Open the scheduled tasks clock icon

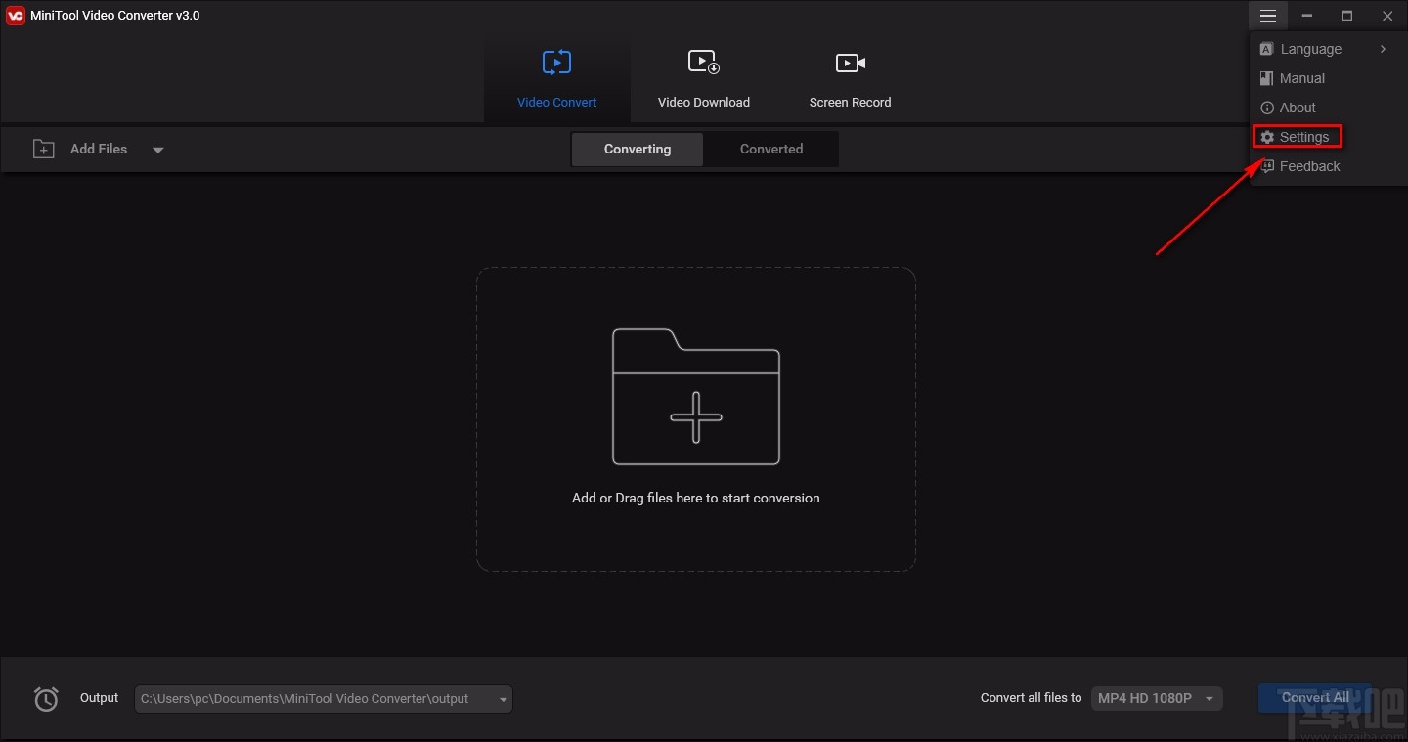click(45, 698)
